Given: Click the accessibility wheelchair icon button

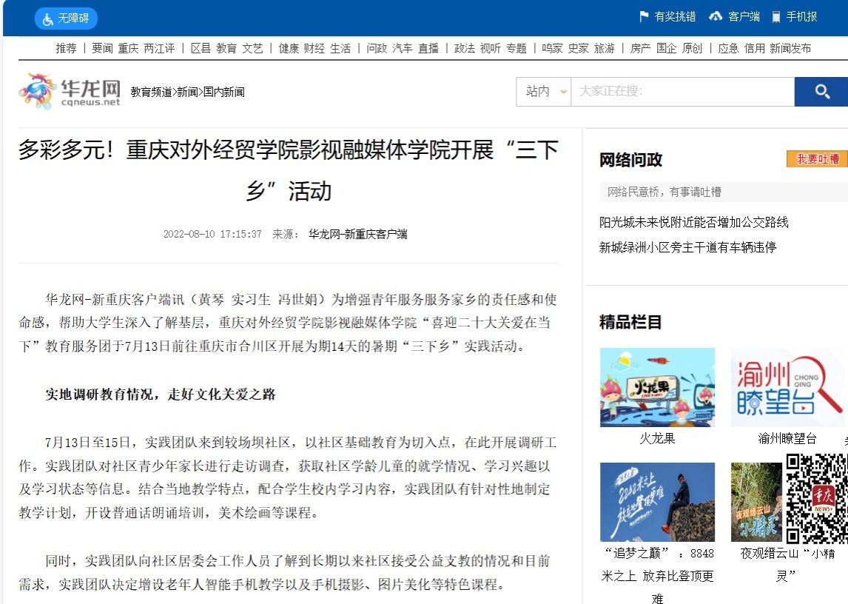Looking at the screenshot, I should point(49,19).
